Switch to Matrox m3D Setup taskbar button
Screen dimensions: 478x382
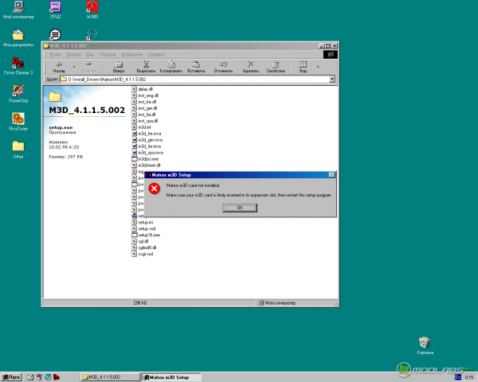[x=171, y=377]
